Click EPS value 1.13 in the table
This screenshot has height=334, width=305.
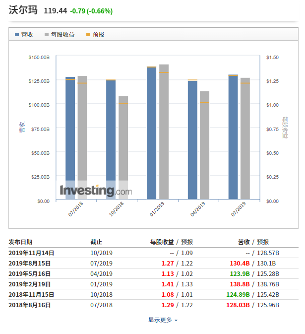pos(168,274)
